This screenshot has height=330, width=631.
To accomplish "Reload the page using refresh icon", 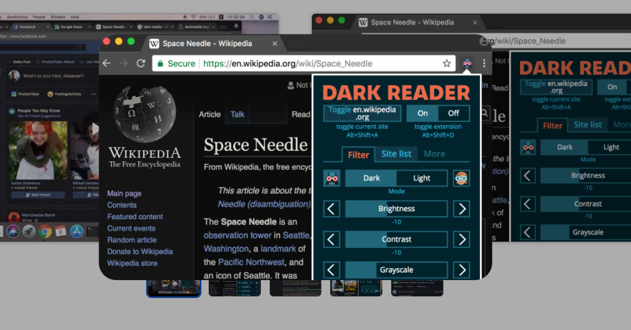I will pos(141,63).
